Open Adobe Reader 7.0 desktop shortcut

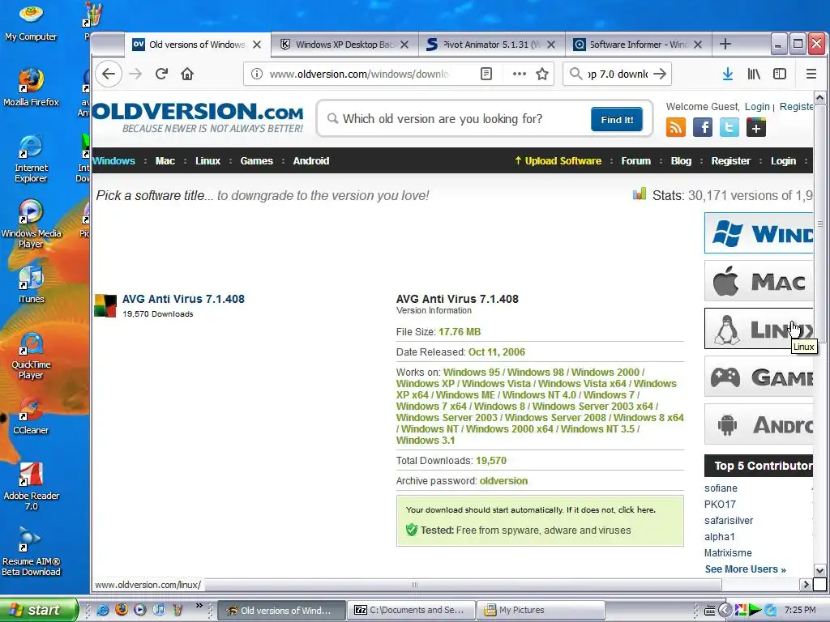(x=31, y=487)
